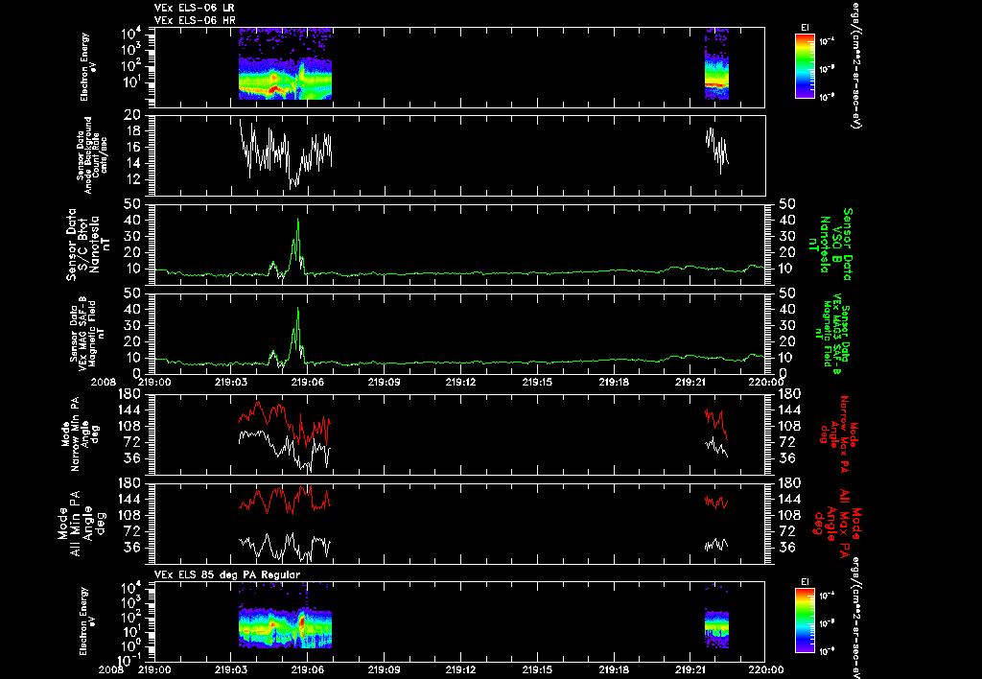Click the large electron spectrogram block in top panel

pyautogui.click(x=285, y=64)
